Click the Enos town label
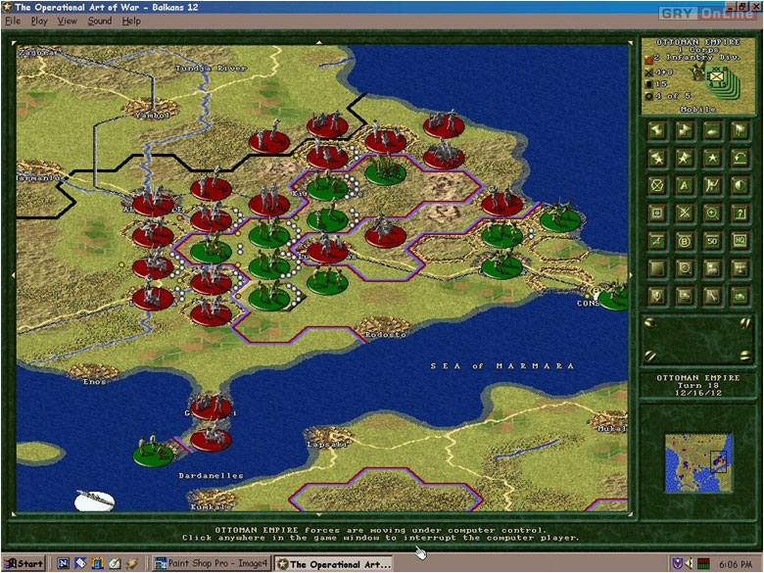The height and width of the screenshot is (573, 764). 94,382
